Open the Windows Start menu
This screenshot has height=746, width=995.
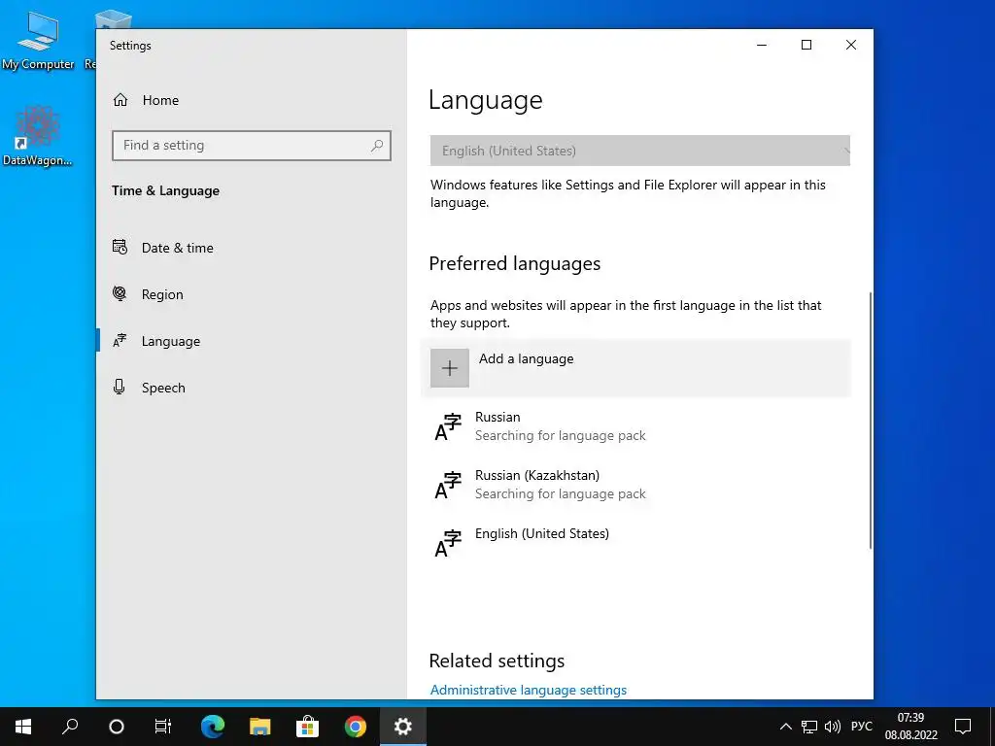point(23,727)
